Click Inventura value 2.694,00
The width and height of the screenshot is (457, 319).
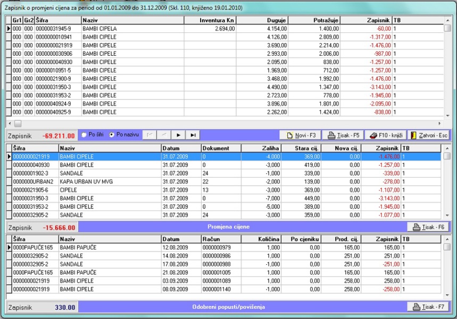click(210, 29)
